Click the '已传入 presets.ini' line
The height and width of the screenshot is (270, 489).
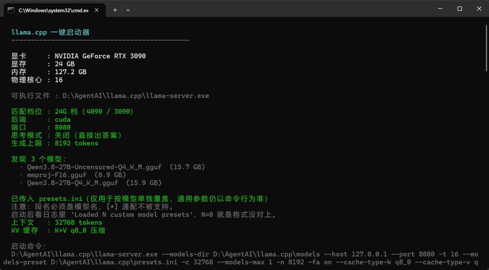(x=140, y=199)
